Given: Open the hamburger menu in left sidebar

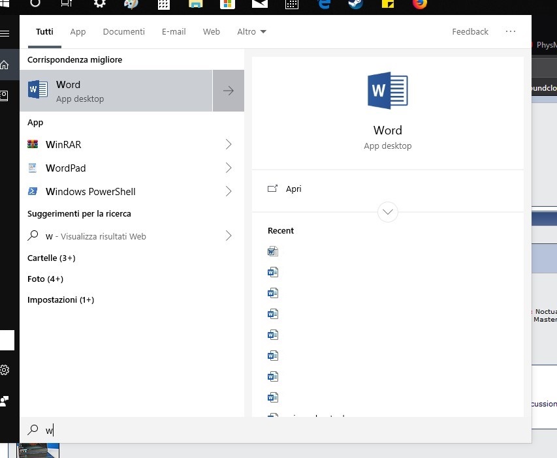Looking at the screenshot, I should (x=5, y=33).
